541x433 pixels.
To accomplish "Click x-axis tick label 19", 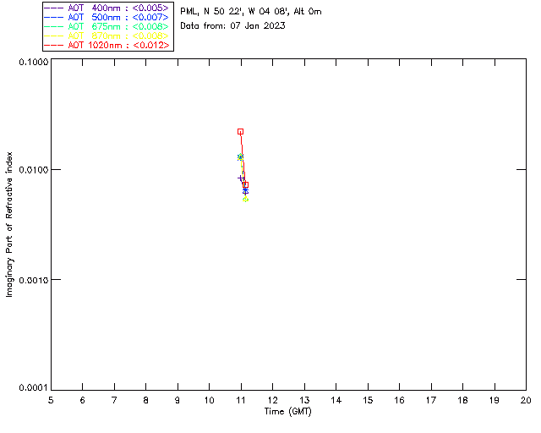I will [495, 400].
